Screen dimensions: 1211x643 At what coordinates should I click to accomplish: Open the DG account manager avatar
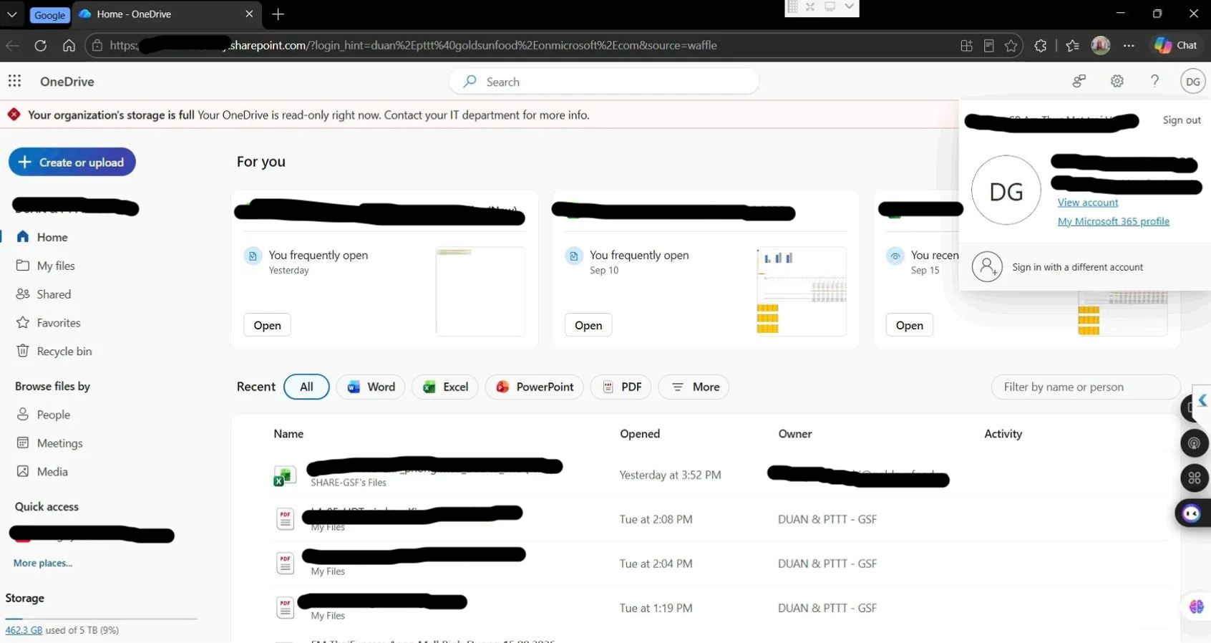[x=1192, y=82]
